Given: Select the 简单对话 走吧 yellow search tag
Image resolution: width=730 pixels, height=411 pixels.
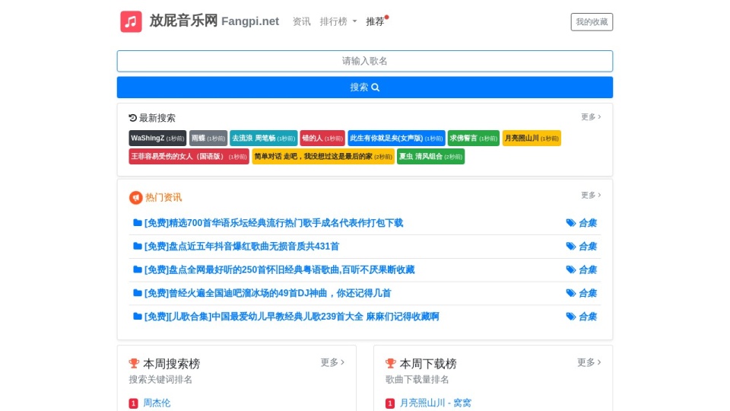Looking at the screenshot, I should (323, 156).
